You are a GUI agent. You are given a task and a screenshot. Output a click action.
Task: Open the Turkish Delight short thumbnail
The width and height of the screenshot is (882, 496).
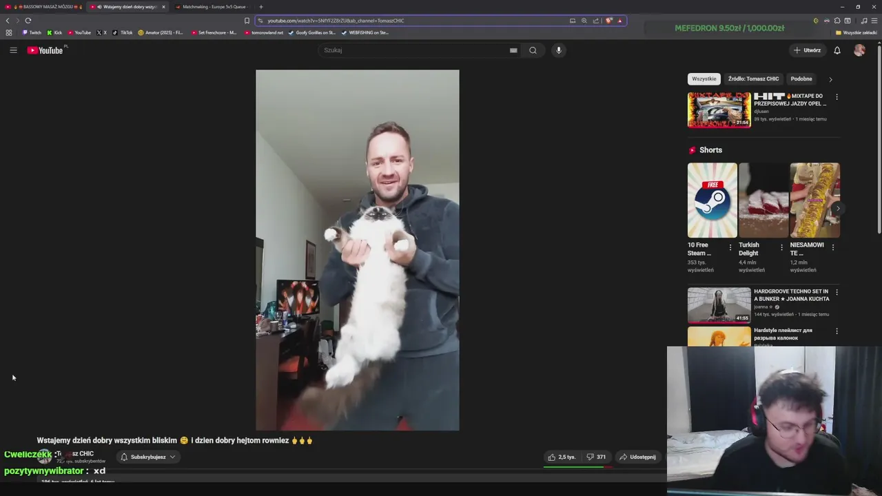(x=763, y=200)
